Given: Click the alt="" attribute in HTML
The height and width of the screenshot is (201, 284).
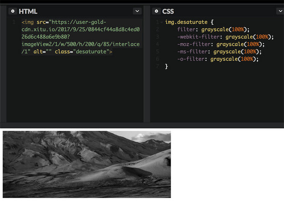Looking at the screenshot, I should tap(42, 52).
